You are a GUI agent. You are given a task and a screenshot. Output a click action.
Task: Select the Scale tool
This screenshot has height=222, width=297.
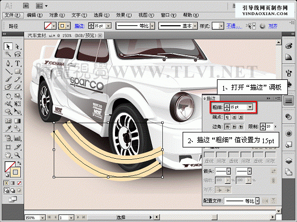(x=17, y=96)
